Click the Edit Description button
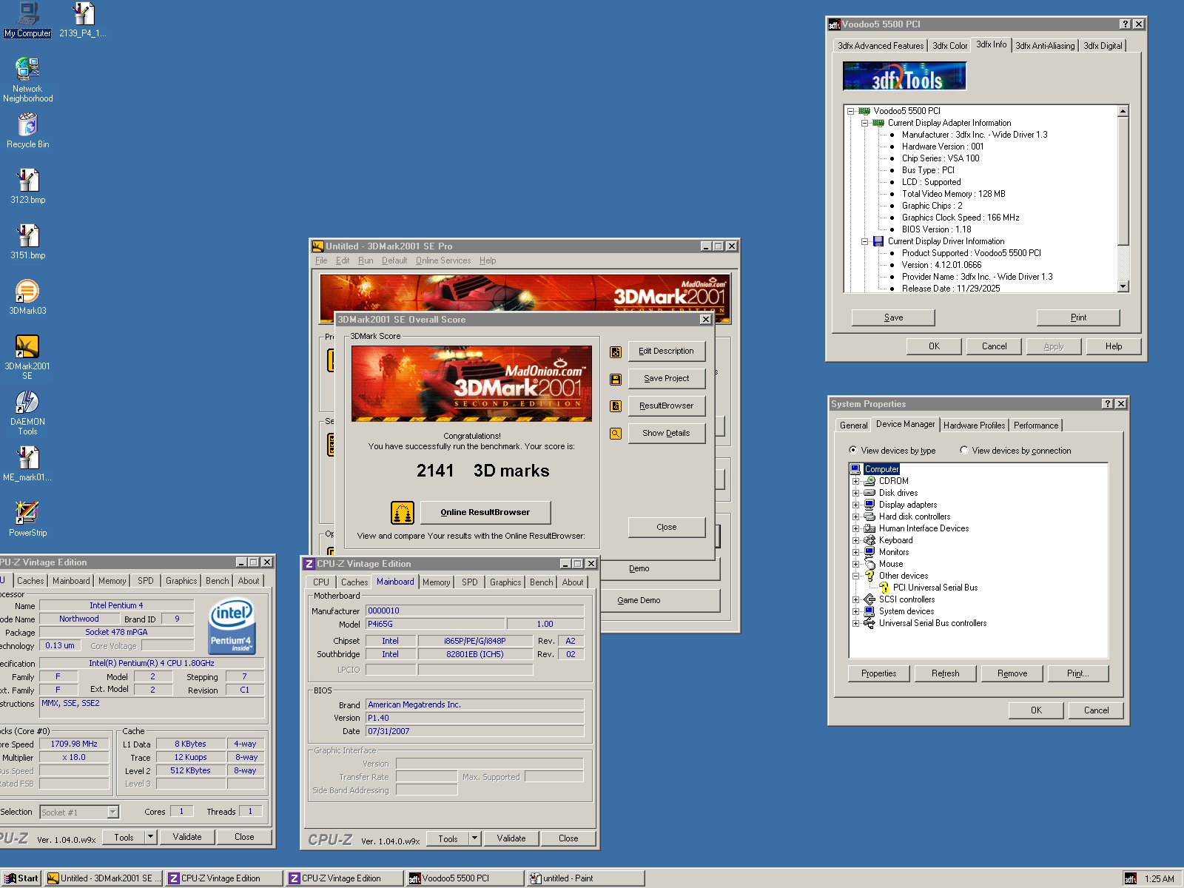Viewport: 1184px width, 888px height. click(667, 351)
